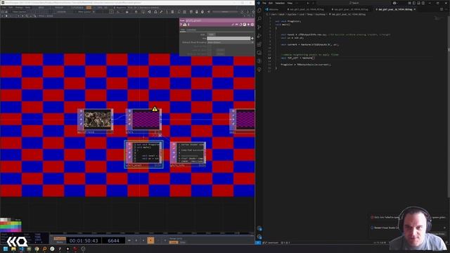This screenshot has width=450, height=253.
Task: Open VS Code Run and Debug view
Action: coord(259,36)
